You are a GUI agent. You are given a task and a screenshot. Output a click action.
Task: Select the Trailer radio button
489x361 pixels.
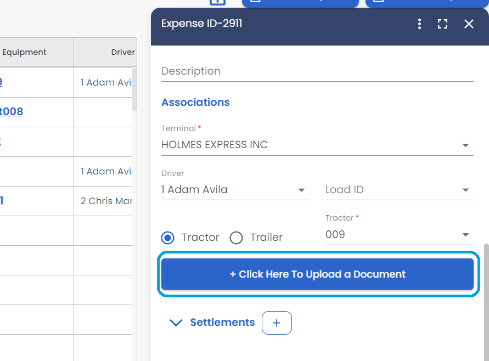point(237,238)
